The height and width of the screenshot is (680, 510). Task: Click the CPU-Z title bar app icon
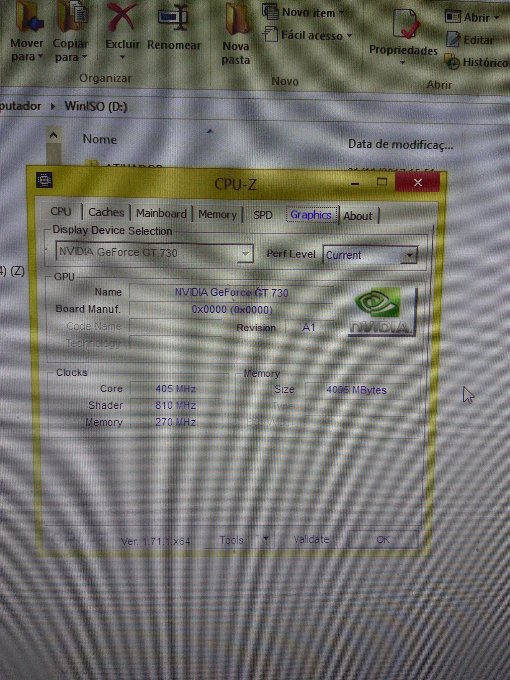click(x=44, y=180)
